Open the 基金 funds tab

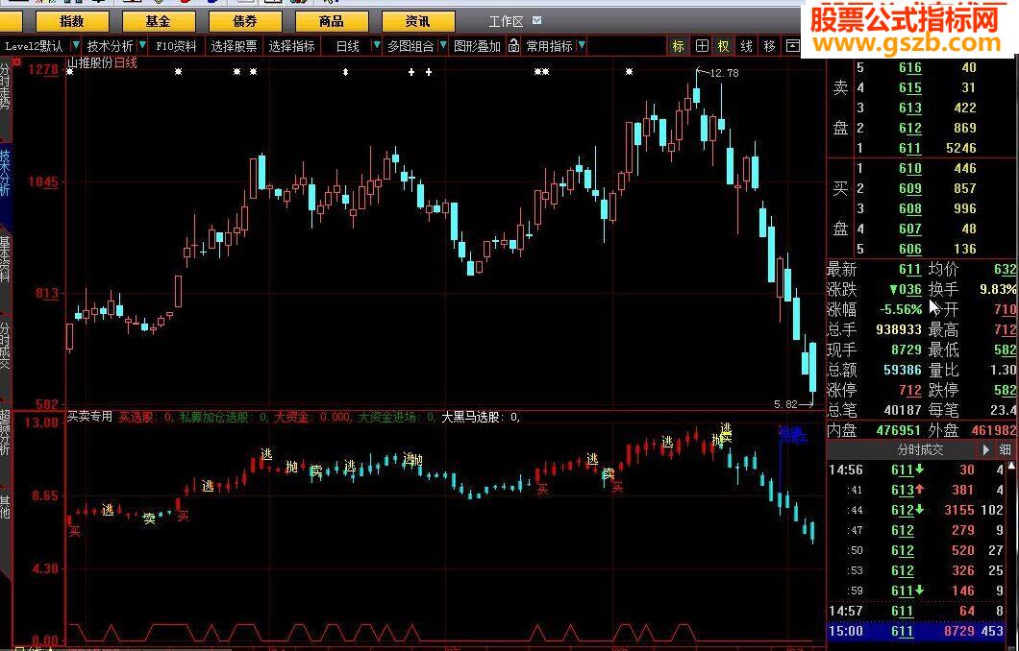158,21
